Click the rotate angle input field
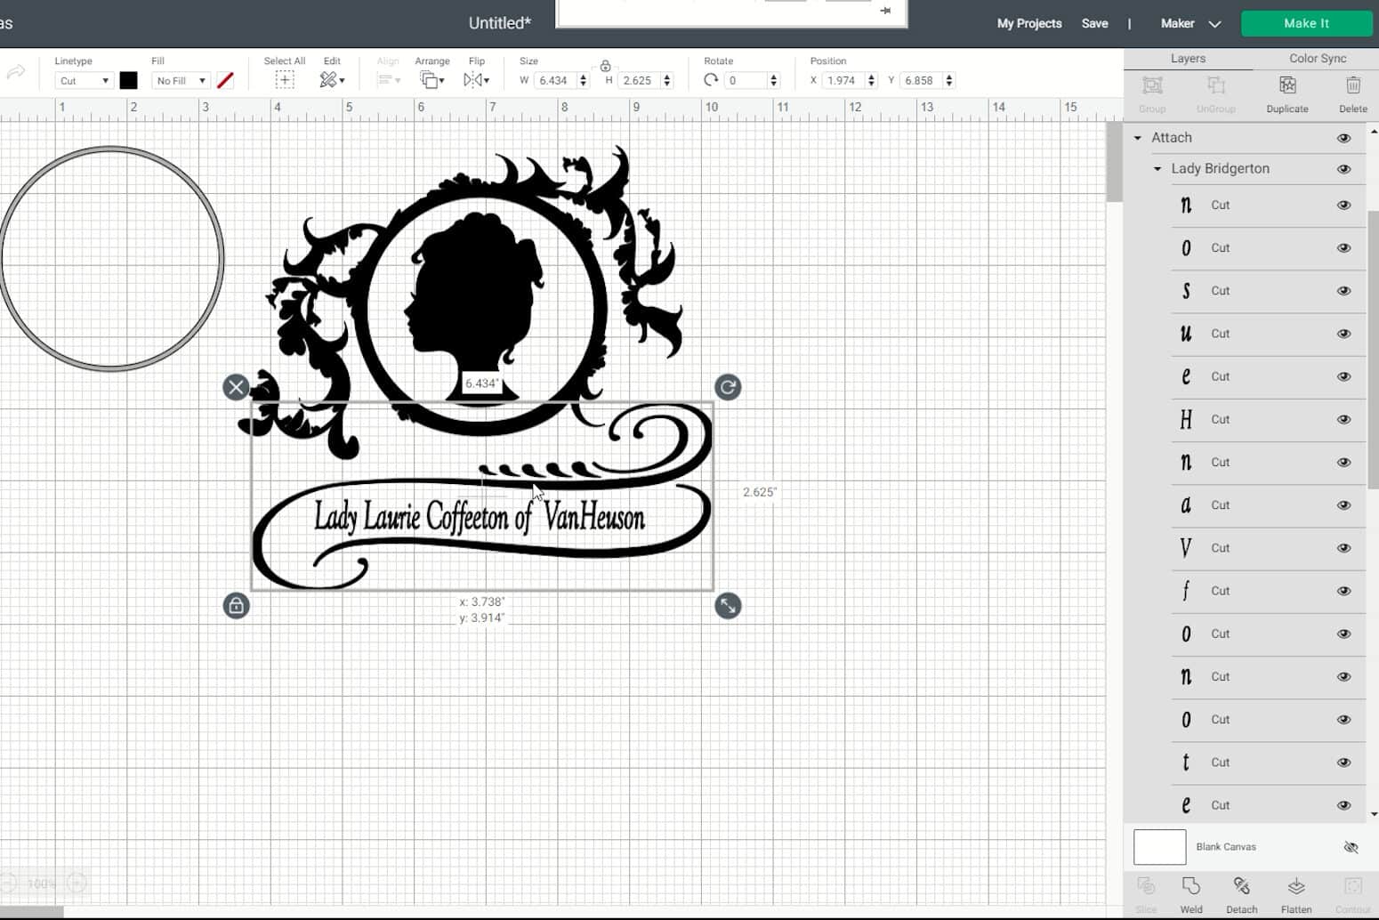 tap(746, 80)
